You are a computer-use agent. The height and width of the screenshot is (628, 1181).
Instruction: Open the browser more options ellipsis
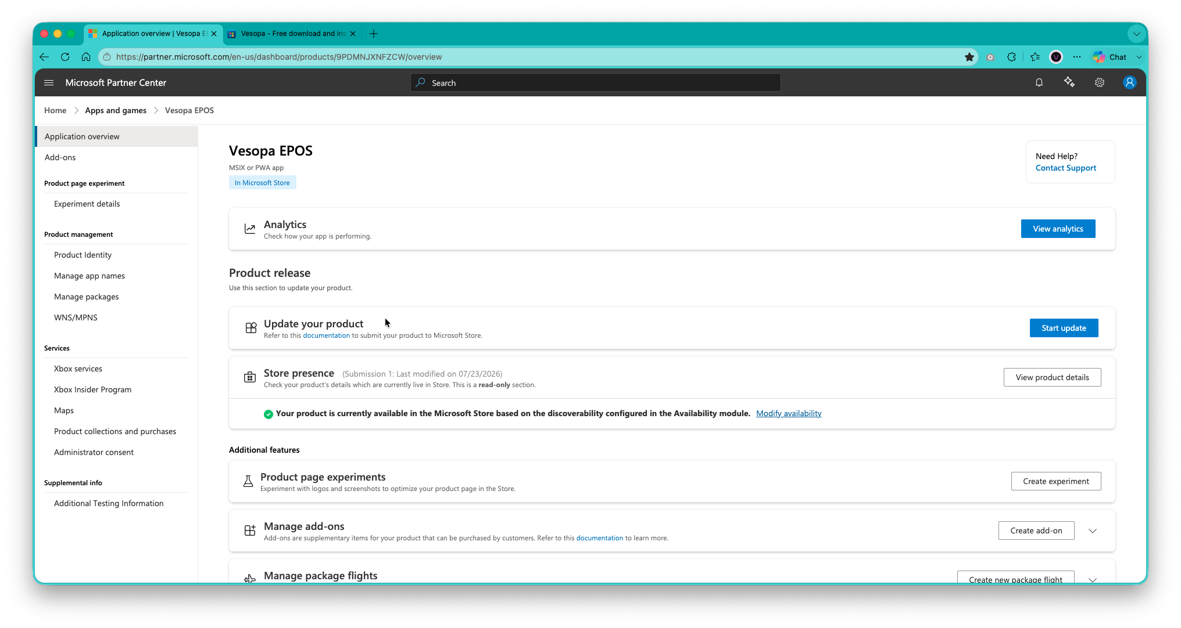[1077, 57]
